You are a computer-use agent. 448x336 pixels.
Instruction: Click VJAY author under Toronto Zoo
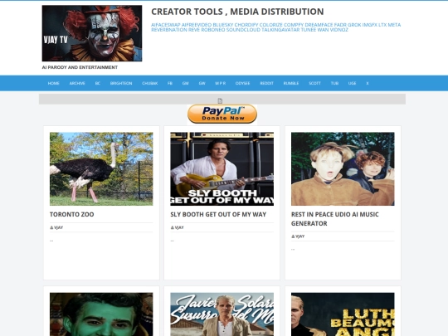click(x=59, y=227)
